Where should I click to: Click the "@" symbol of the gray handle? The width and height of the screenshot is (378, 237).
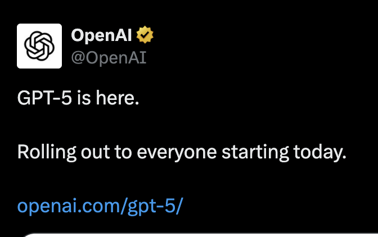[x=78, y=58]
